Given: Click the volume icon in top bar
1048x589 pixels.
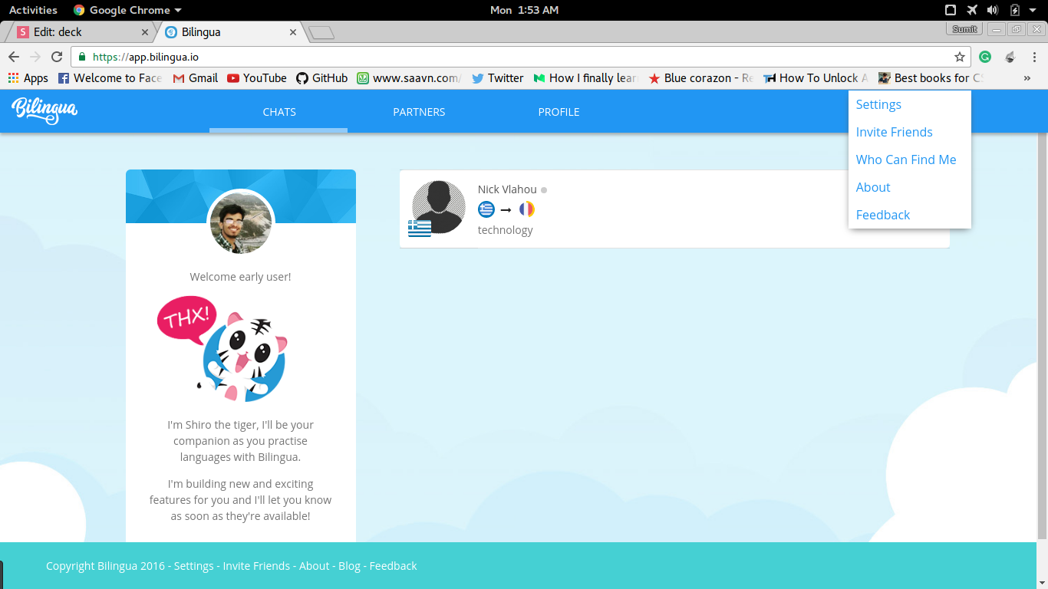Looking at the screenshot, I should (x=993, y=10).
